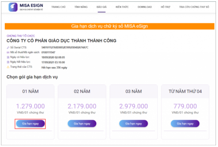Click the MISA eSign logo icon
This screenshot has height=147, width=218.
tap(13, 7)
